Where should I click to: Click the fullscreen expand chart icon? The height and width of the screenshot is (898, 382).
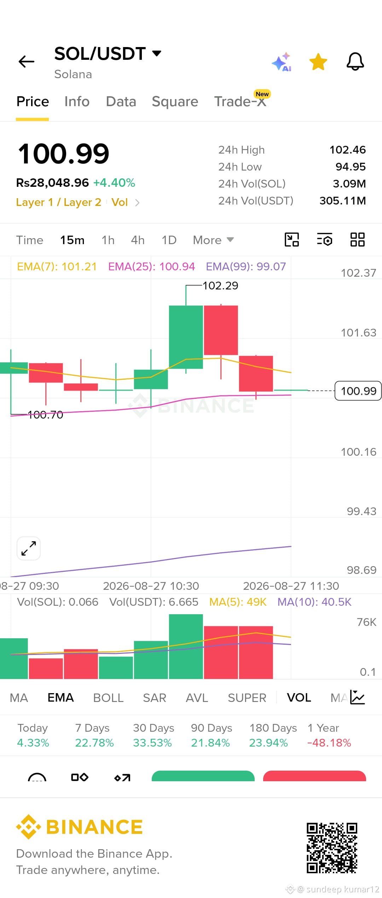29,548
